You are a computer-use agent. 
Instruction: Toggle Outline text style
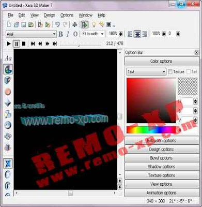(75, 34)
